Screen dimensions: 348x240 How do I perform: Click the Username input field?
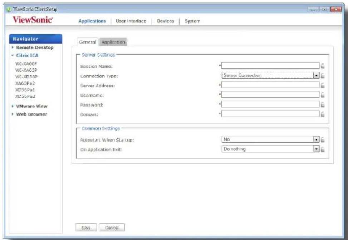270,95
